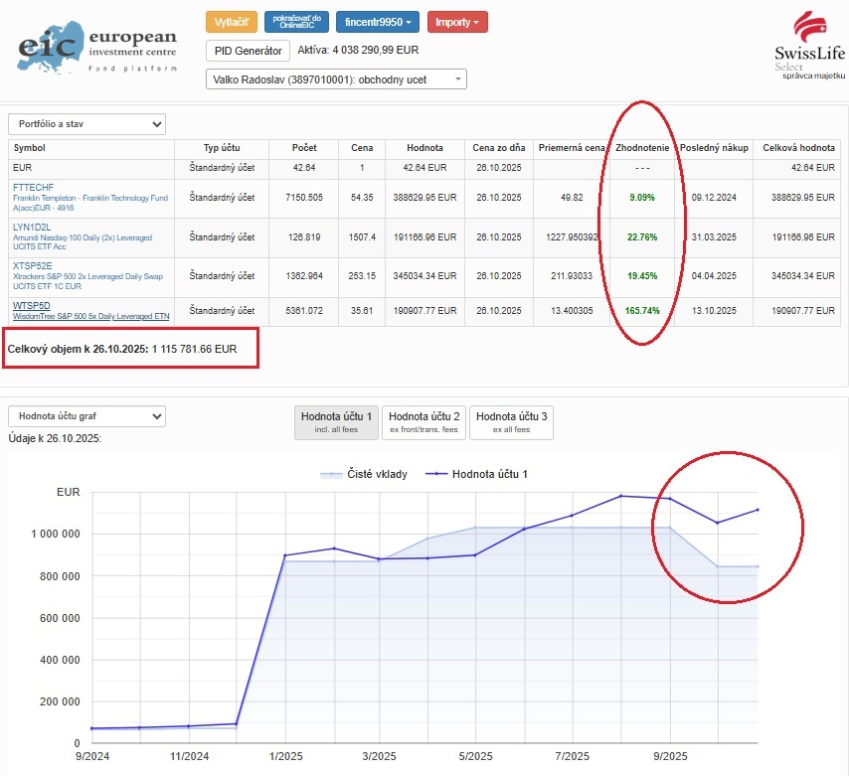
Task: Click the pokračovať do OnlineEIC button
Action: click(296, 22)
